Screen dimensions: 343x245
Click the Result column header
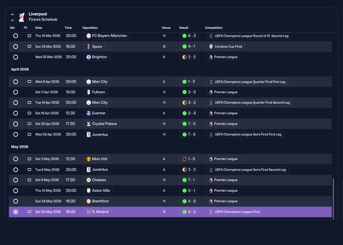(x=184, y=28)
